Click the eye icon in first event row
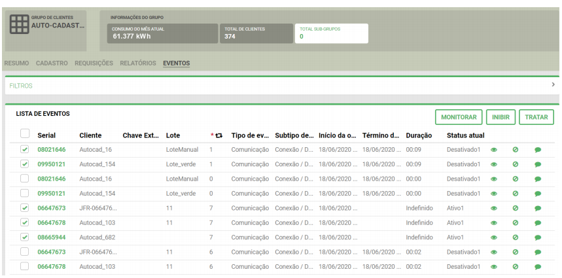 point(494,150)
